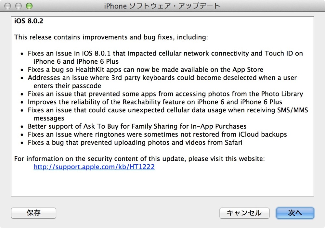Screen dimensions: 325x228
Task: Open the support.apple.com/kb/HT1222 link
Action: (94, 167)
